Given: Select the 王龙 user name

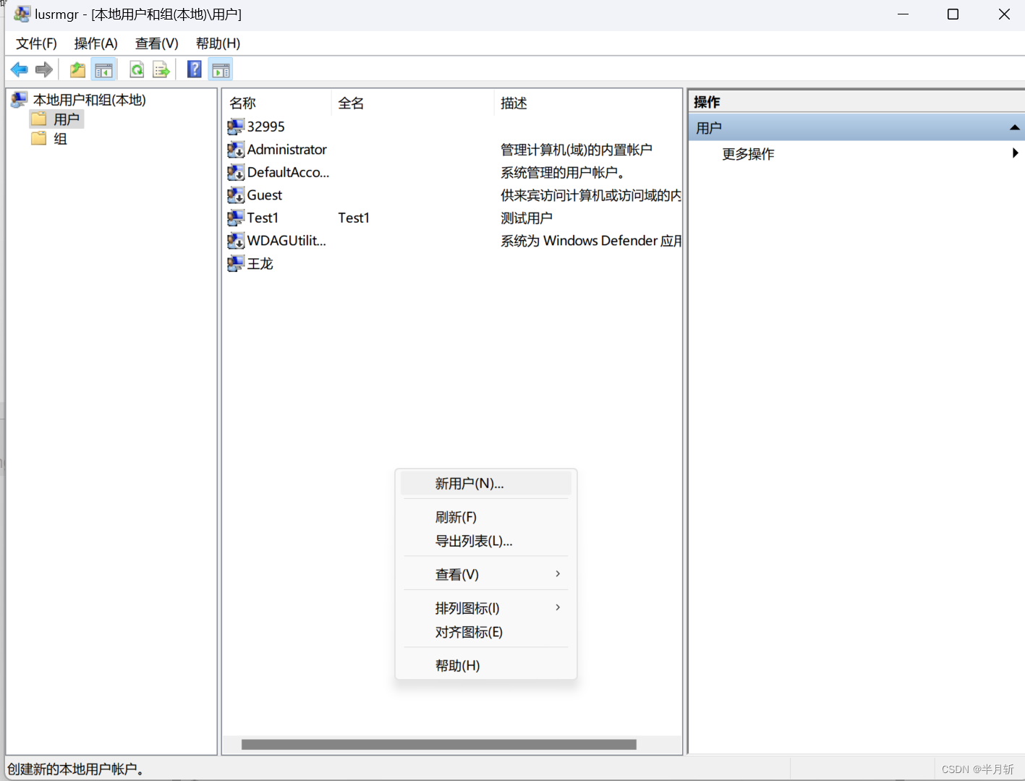Looking at the screenshot, I should point(260,264).
